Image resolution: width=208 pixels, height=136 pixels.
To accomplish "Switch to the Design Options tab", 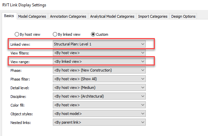I will [183, 16].
